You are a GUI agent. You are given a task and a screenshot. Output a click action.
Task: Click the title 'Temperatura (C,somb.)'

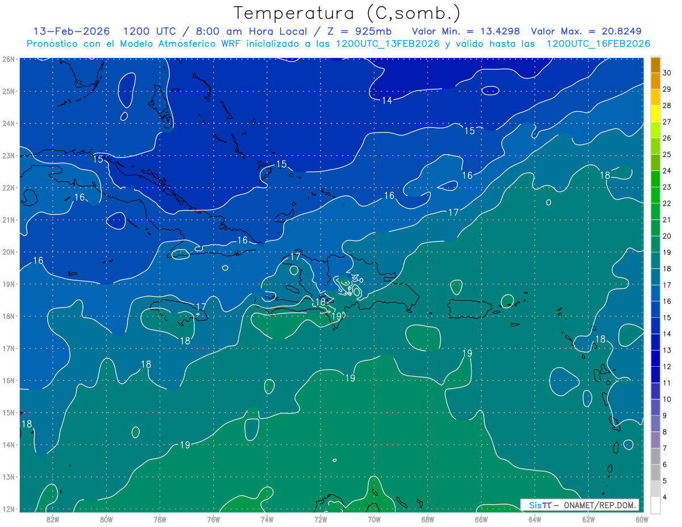[347, 13]
